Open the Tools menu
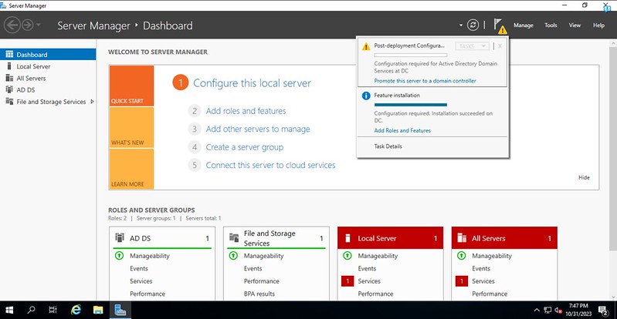 tap(551, 25)
